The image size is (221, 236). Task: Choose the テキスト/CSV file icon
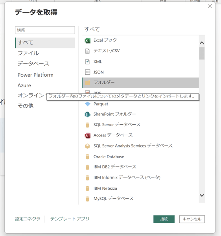(x=87, y=51)
